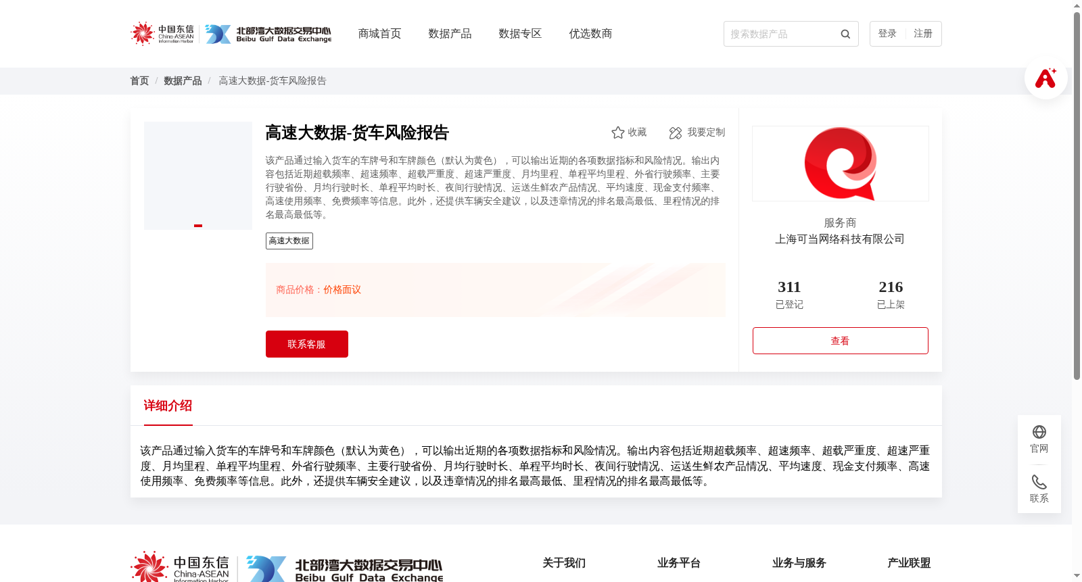Click the scrollbar down arrow
Screen dimensions: 1082x582
(x=1077, y=576)
